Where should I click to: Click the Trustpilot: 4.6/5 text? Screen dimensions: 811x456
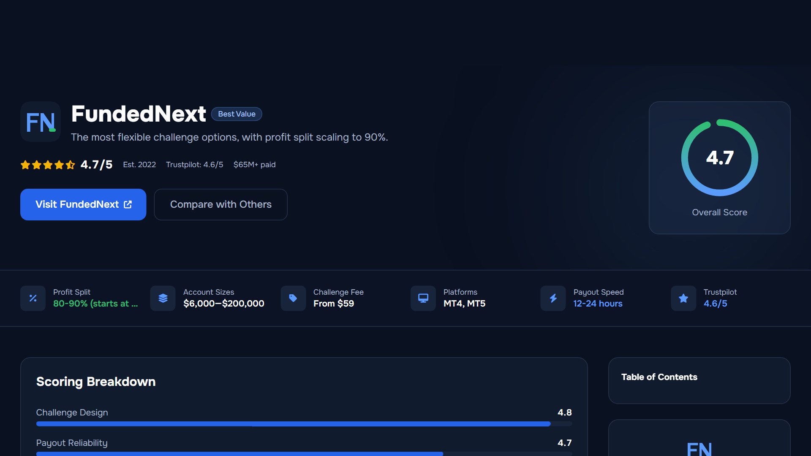click(194, 165)
